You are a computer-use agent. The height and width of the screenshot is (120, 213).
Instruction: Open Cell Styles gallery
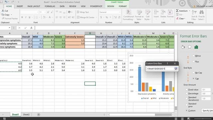[147, 15]
